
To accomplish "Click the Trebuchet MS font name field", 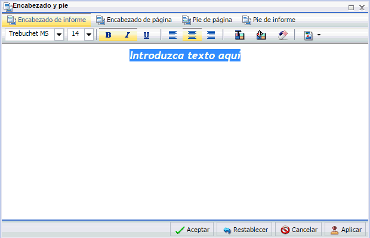I will coord(30,35).
